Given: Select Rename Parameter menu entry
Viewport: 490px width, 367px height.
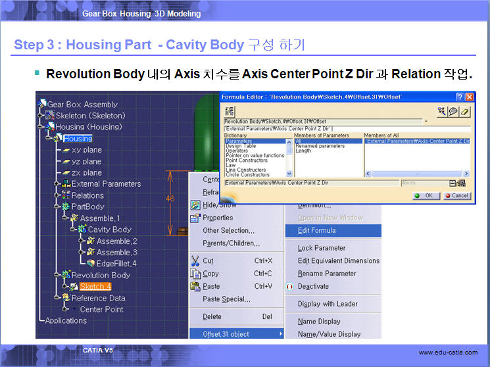Looking at the screenshot, I should (x=326, y=274).
